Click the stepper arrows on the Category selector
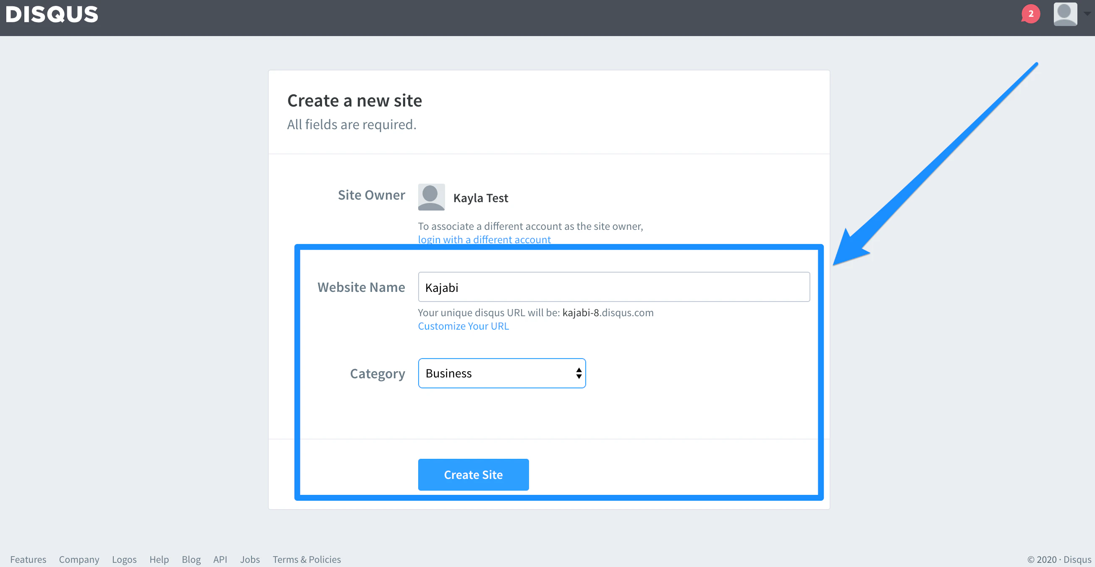This screenshot has width=1095, height=567. click(x=578, y=373)
